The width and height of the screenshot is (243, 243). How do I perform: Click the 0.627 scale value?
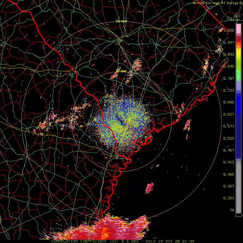(x=229, y=114)
